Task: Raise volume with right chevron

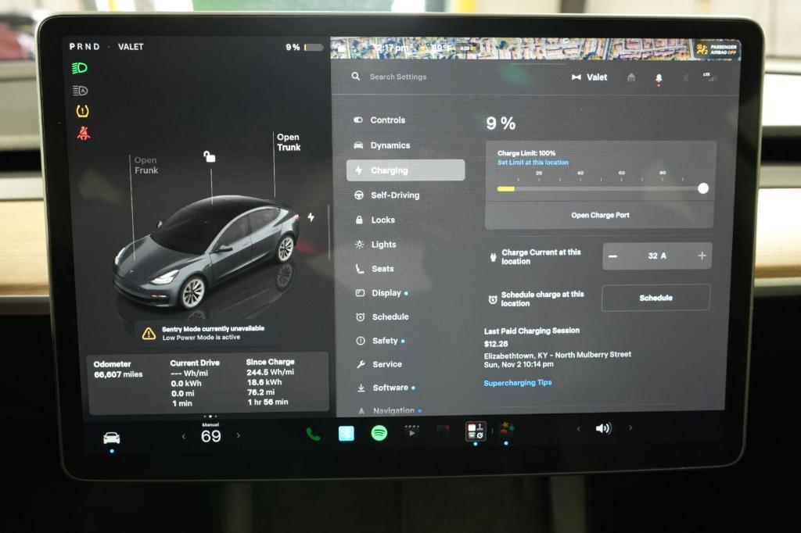Action: click(630, 427)
